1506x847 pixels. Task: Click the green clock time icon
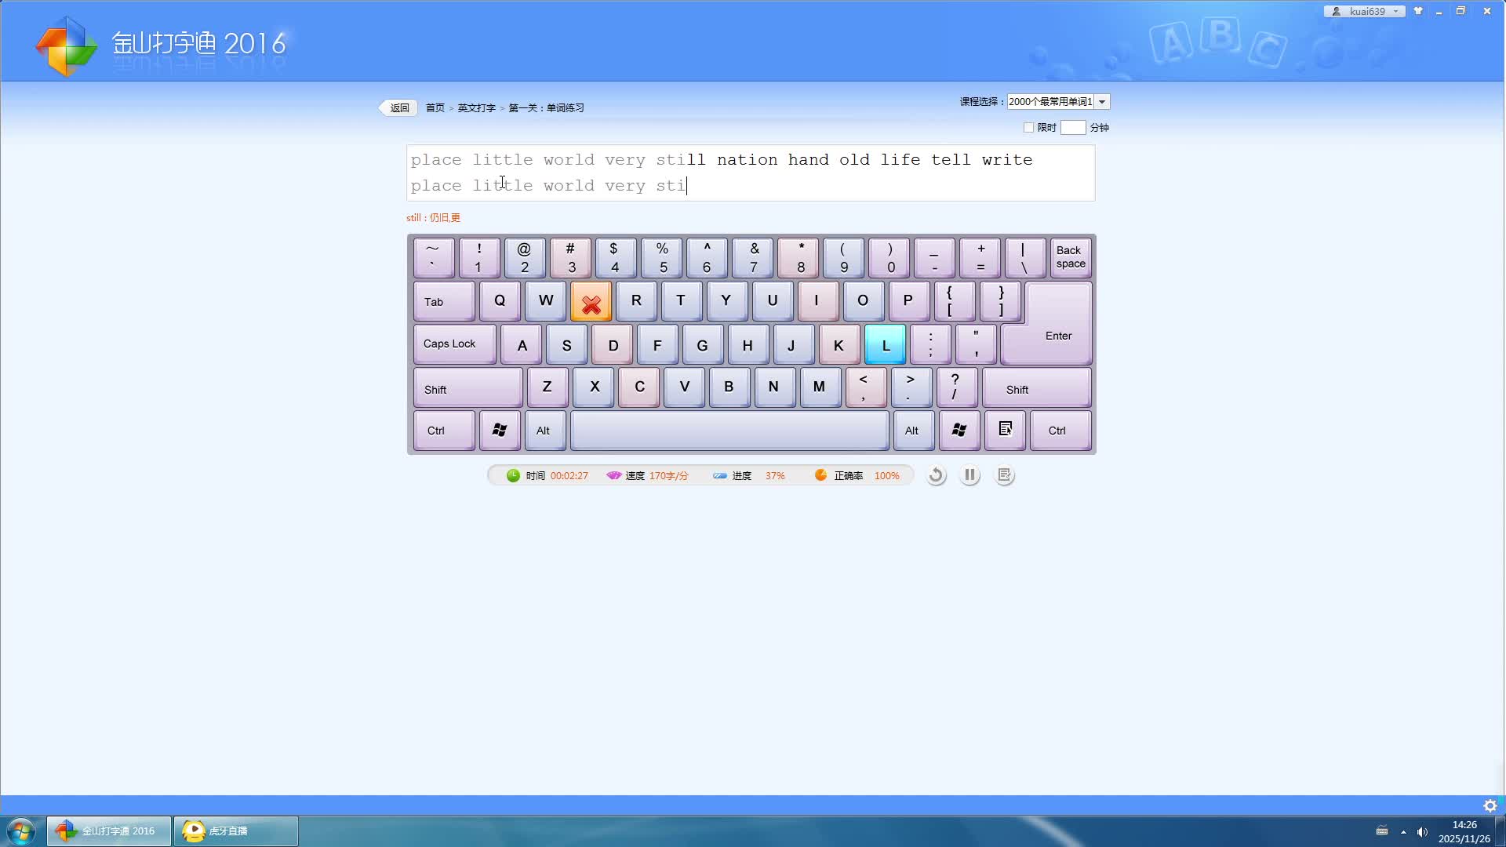pyautogui.click(x=513, y=475)
